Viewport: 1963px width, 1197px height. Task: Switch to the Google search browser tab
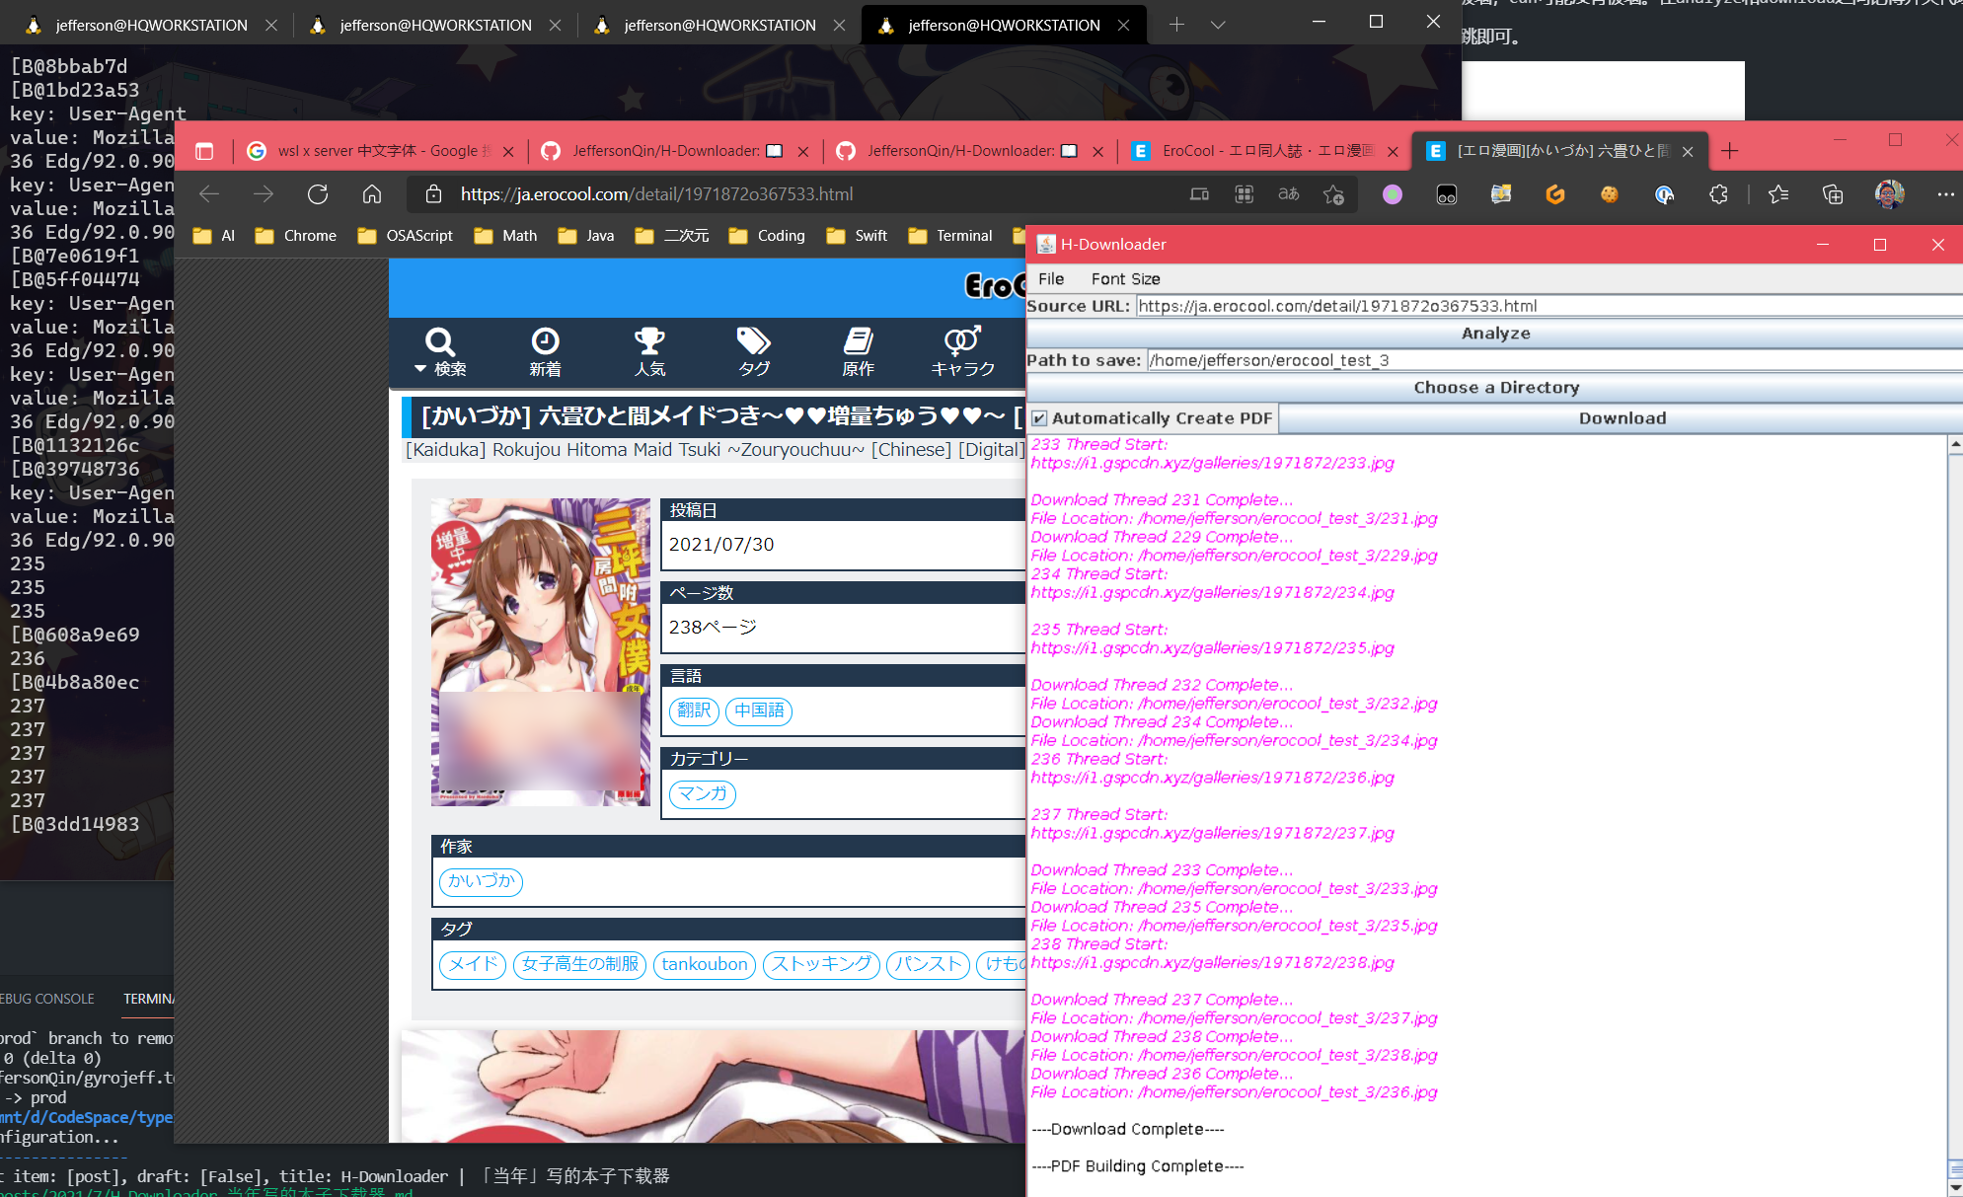[x=381, y=151]
